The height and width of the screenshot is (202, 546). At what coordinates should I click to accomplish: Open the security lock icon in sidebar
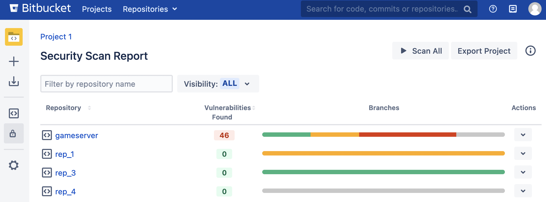(x=13, y=134)
